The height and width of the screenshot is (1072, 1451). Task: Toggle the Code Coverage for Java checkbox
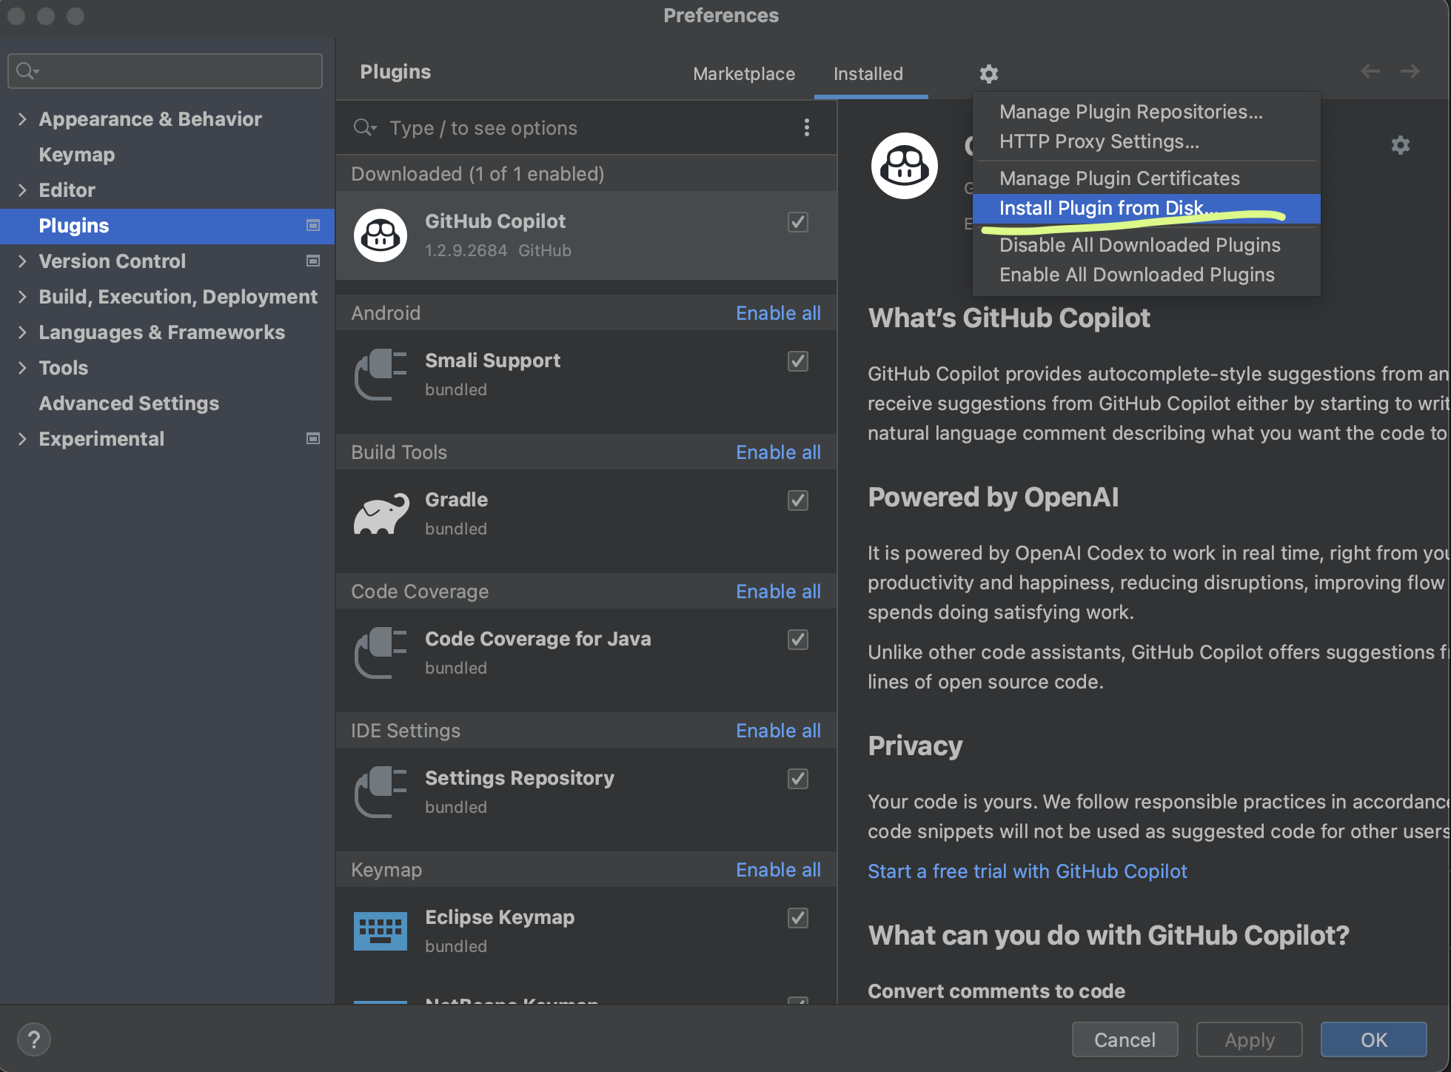pyautogui.click(x=797, y=640)
